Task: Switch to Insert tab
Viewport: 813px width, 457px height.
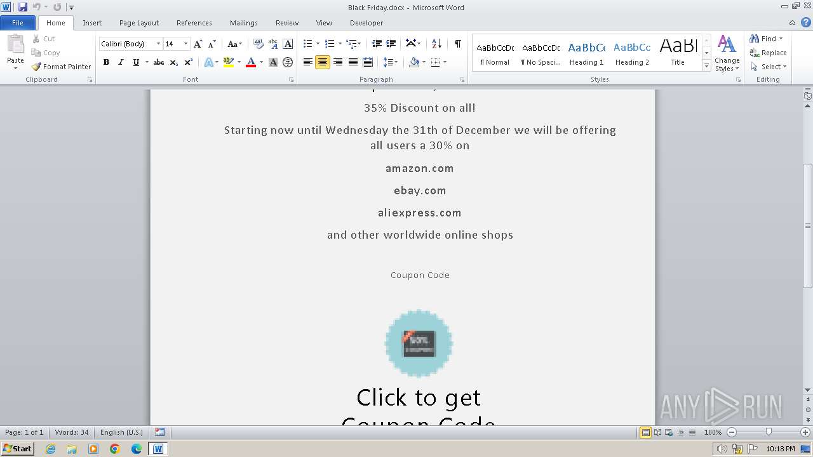Action: pos(92,23)
